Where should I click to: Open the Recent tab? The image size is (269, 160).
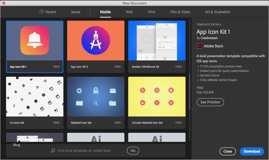pos(48,12)
